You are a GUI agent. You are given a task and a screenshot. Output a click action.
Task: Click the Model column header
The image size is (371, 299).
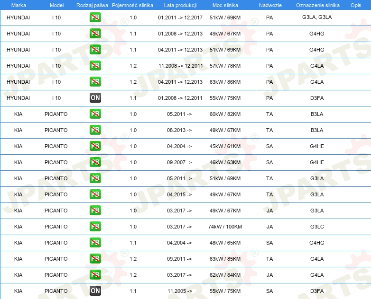pyautogui.click(x=56, y=5)
